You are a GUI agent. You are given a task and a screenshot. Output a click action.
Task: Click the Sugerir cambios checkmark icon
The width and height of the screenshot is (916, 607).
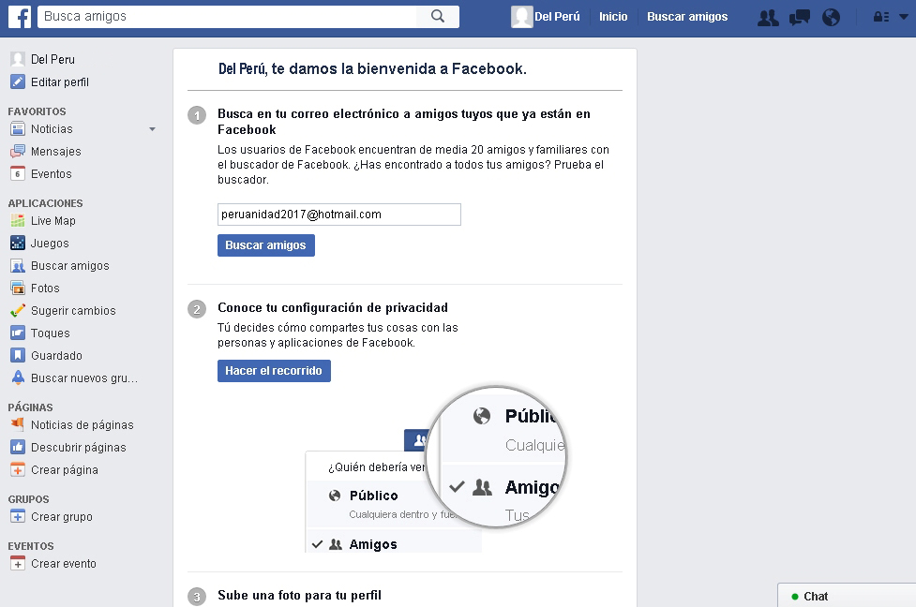(16, 310)
